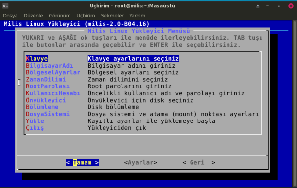The height and width of the screenshot is (188, 297).
Task: Open the Düzenle menu
Action: click(x=34, y=16)
